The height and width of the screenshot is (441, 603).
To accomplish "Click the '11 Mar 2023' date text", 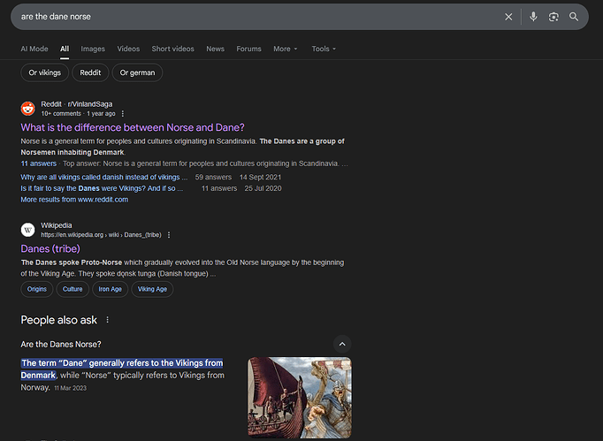I will coord(71,388).
